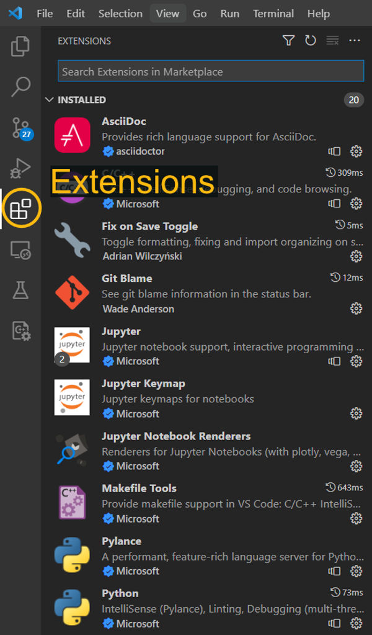Click the AsciiDoc extension logo thumbnail
372x635 pixels.
point(73,135)
